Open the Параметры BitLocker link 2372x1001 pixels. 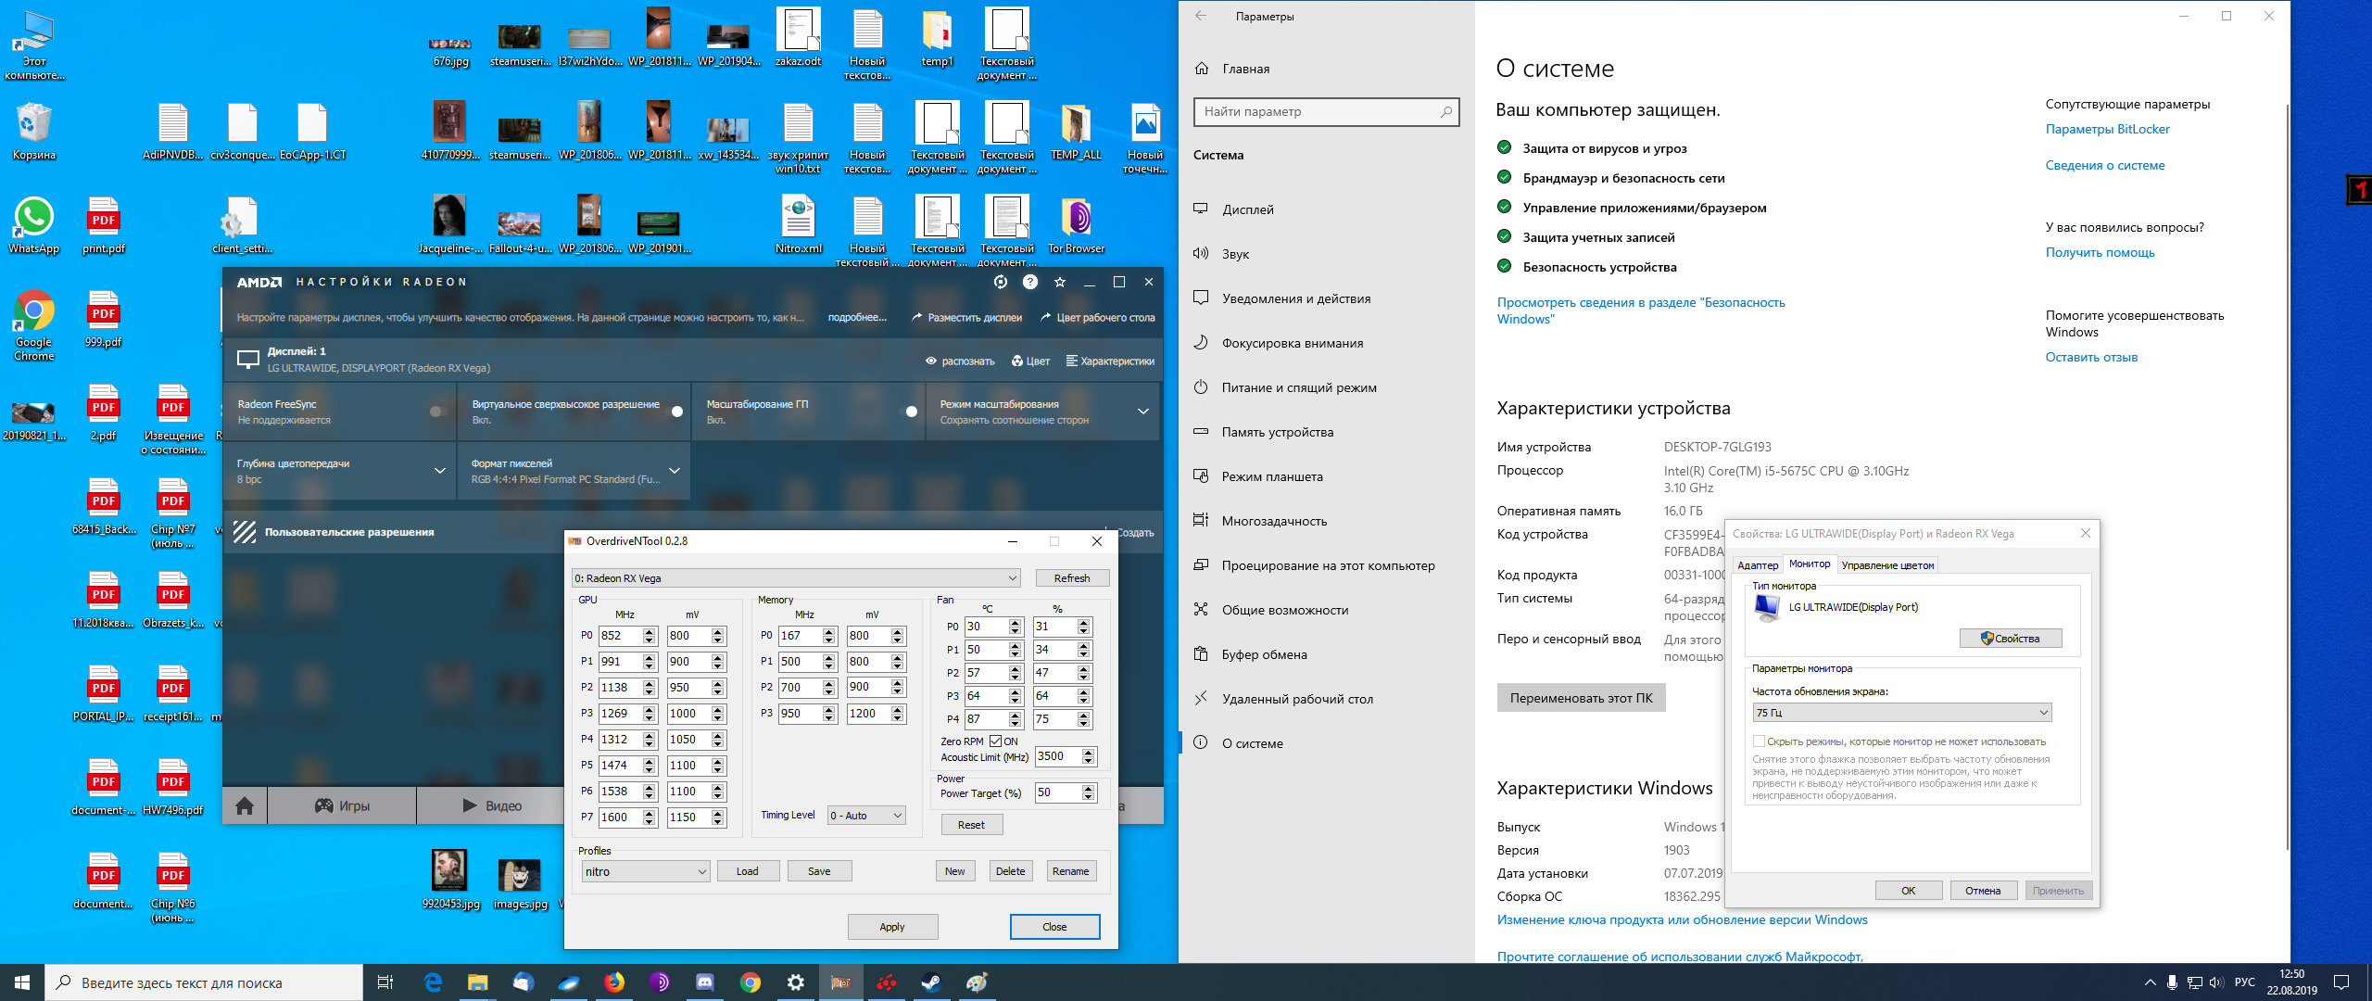click(2107, 129)
